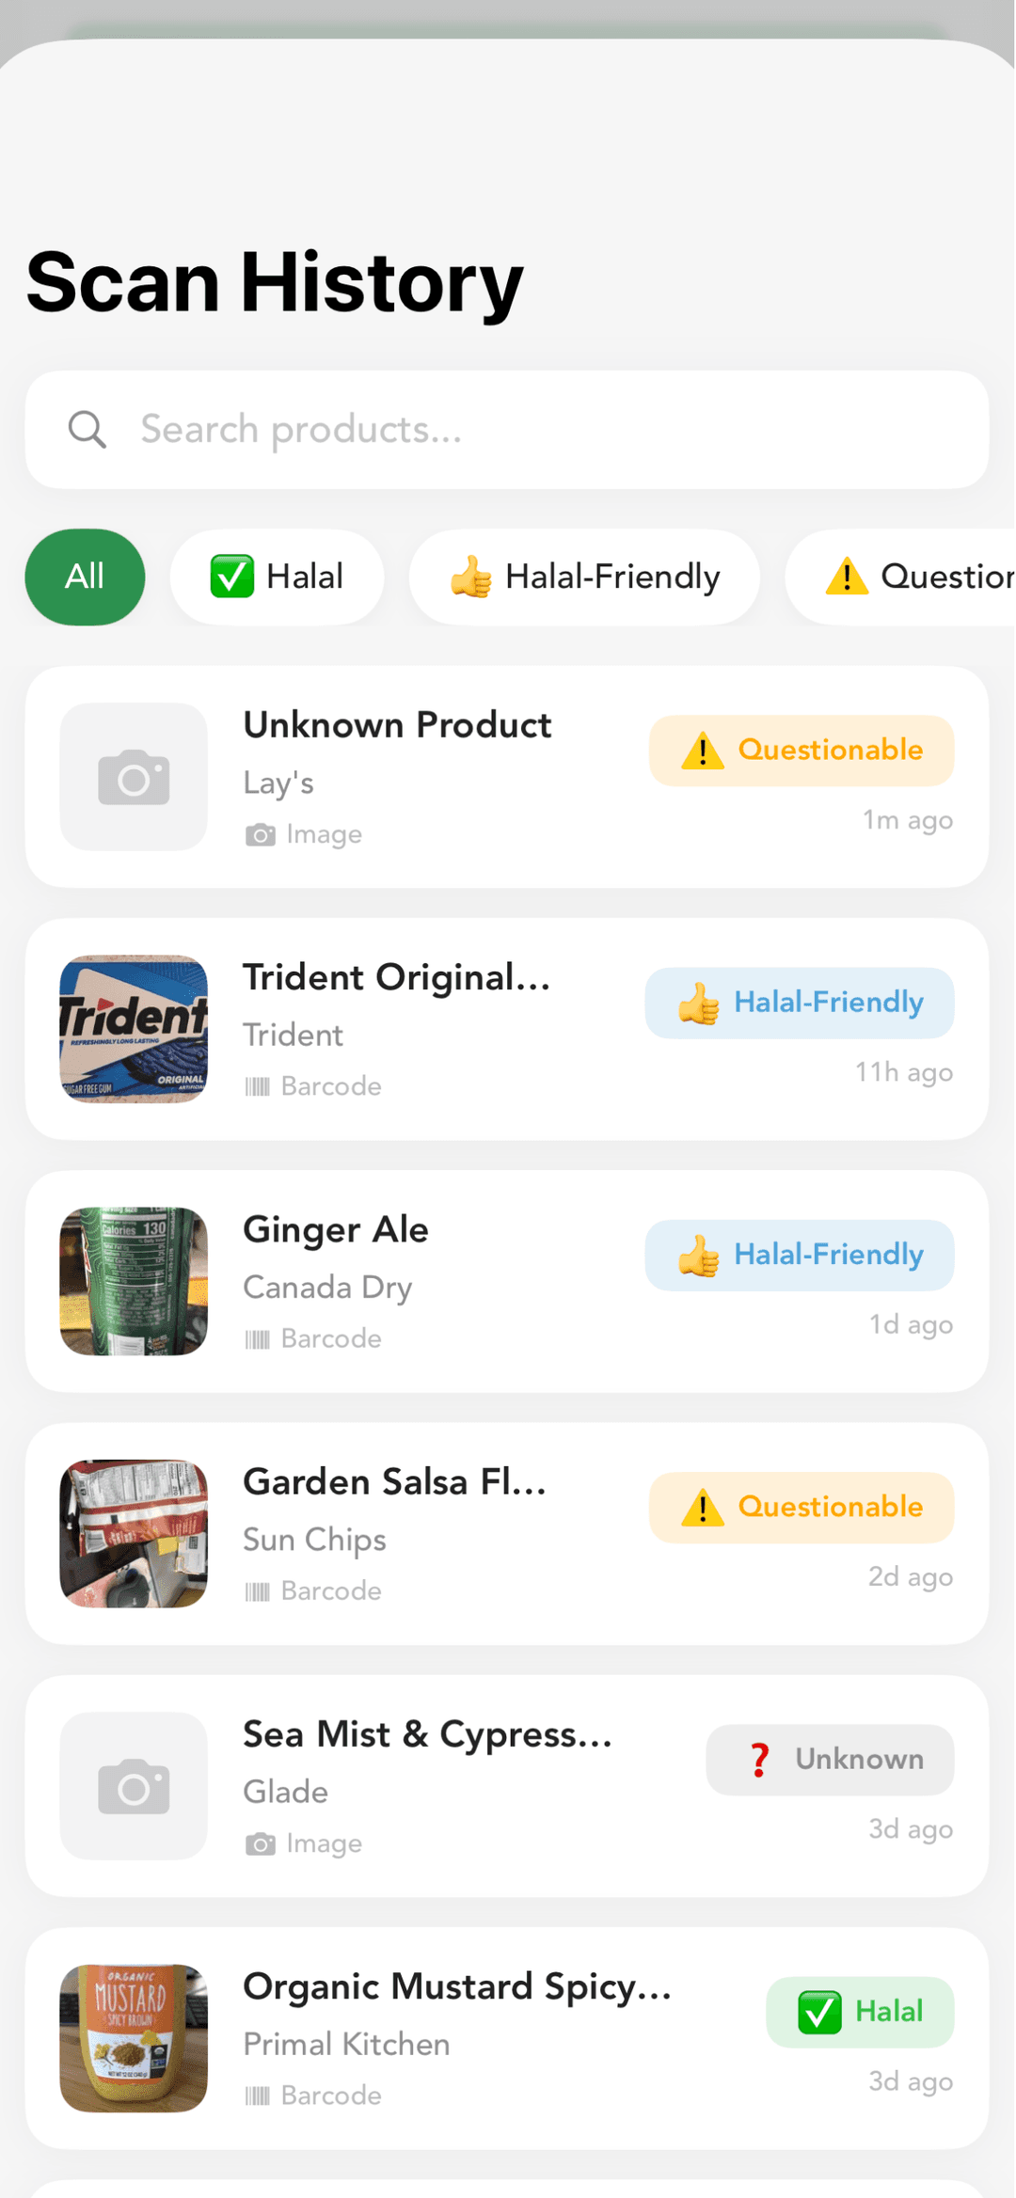This screenshot has height=2198, width=1016.
Task: Filter history by Halal-Friendly
Action: [x=584, y=577]
